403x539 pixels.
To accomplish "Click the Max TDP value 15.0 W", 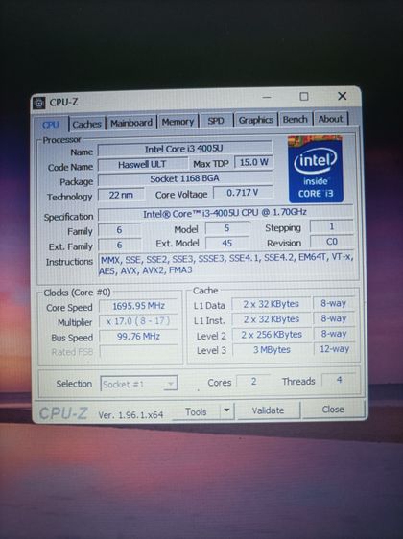I will click(253, 162).
